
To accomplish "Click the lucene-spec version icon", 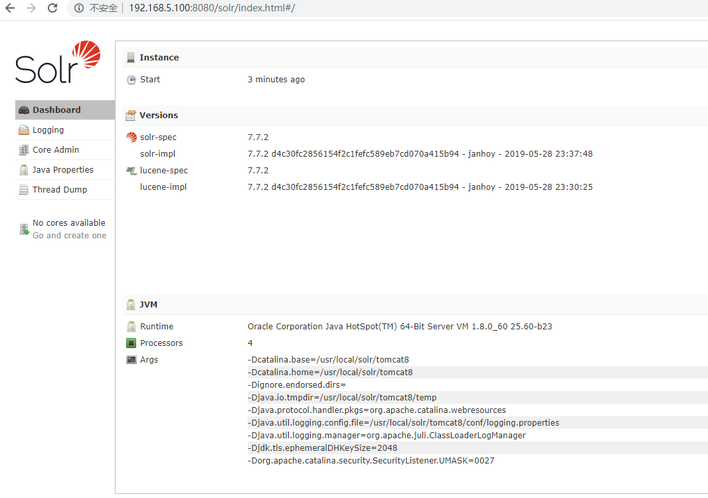I will click(131, 170).
